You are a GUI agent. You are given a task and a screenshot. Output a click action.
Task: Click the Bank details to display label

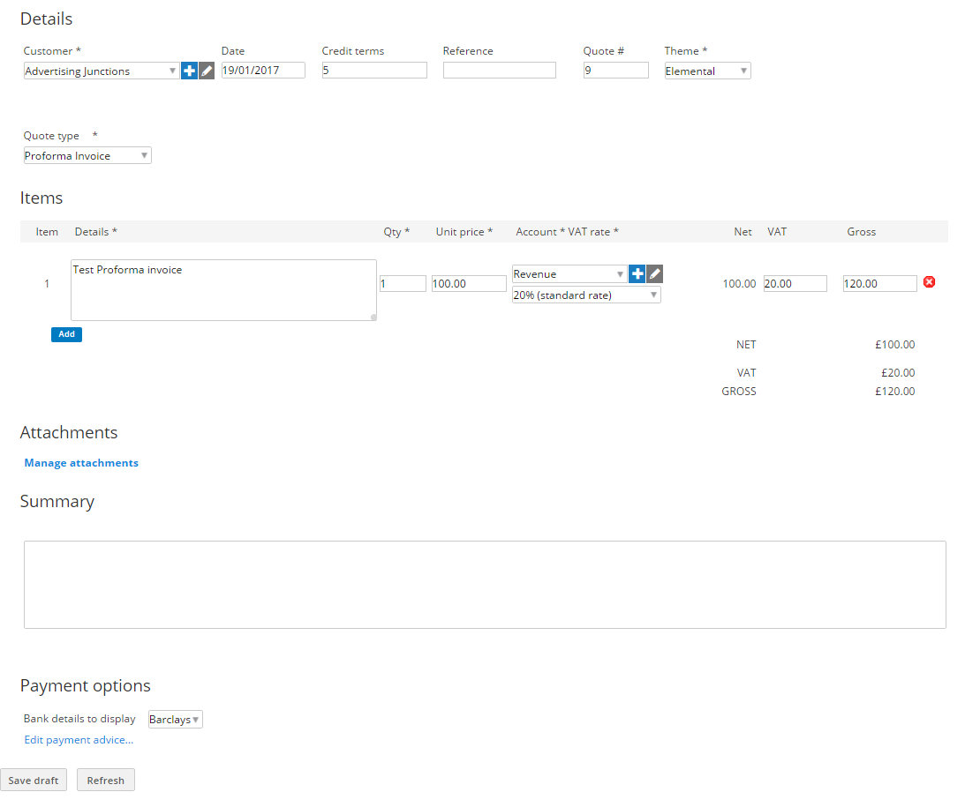coord(79,719)
